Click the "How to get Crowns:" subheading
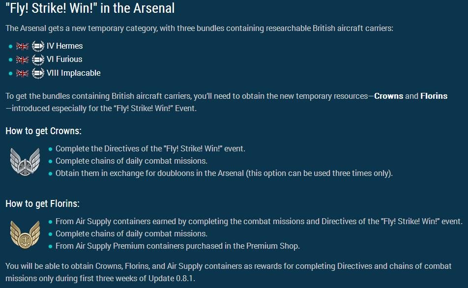This screenshot has width=468, height=288. pos(43,131)
